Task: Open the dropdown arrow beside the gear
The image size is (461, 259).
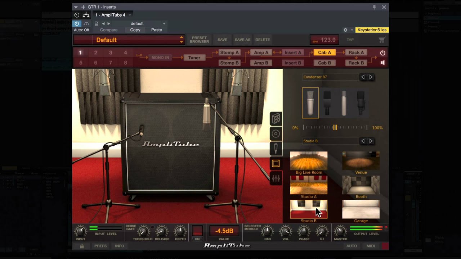Action: [x=352, y=30]
